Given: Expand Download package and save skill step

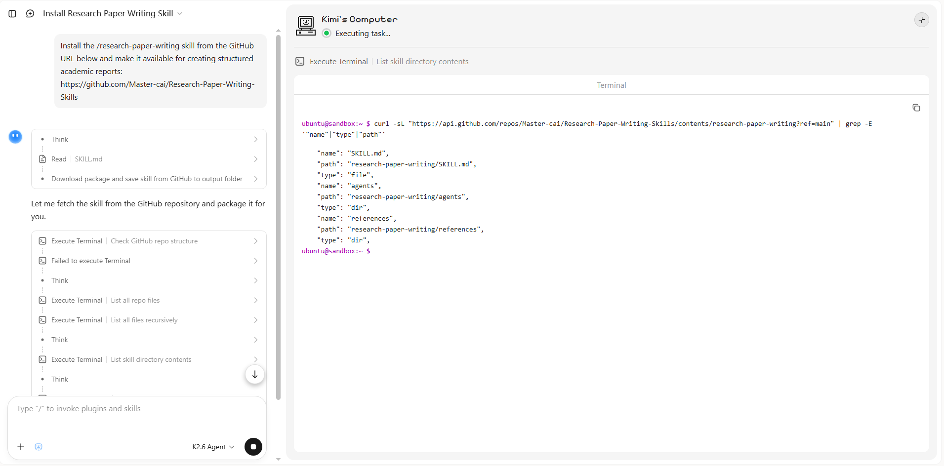Looking at the screenshot, I should (149, 179).
